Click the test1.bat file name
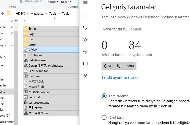This screenshot has height=125, width=190. pyautogui.click(x=34, y=97)
